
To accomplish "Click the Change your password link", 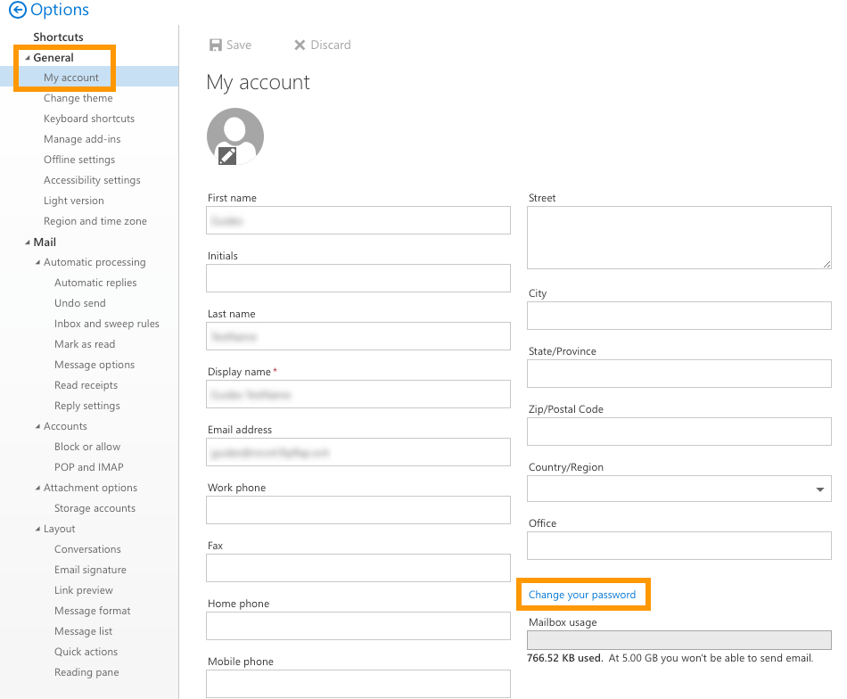I will coord(583,594).
